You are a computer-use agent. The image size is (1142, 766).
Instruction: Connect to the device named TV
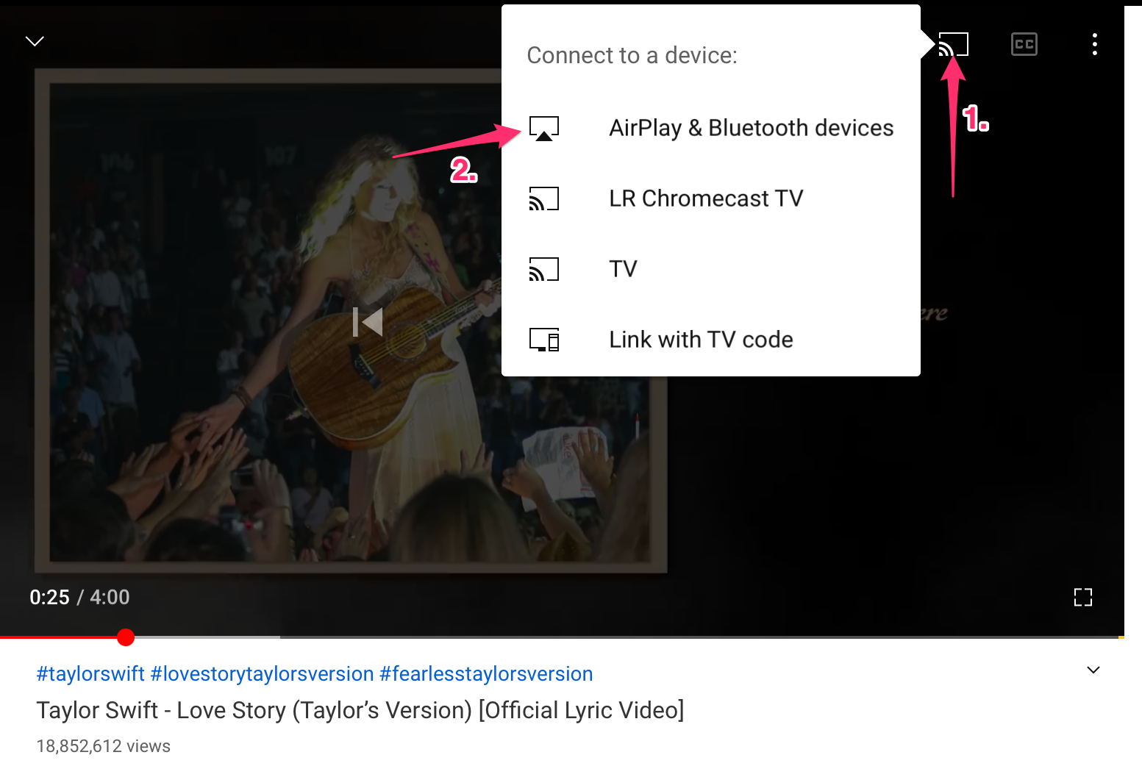[622, 269]
